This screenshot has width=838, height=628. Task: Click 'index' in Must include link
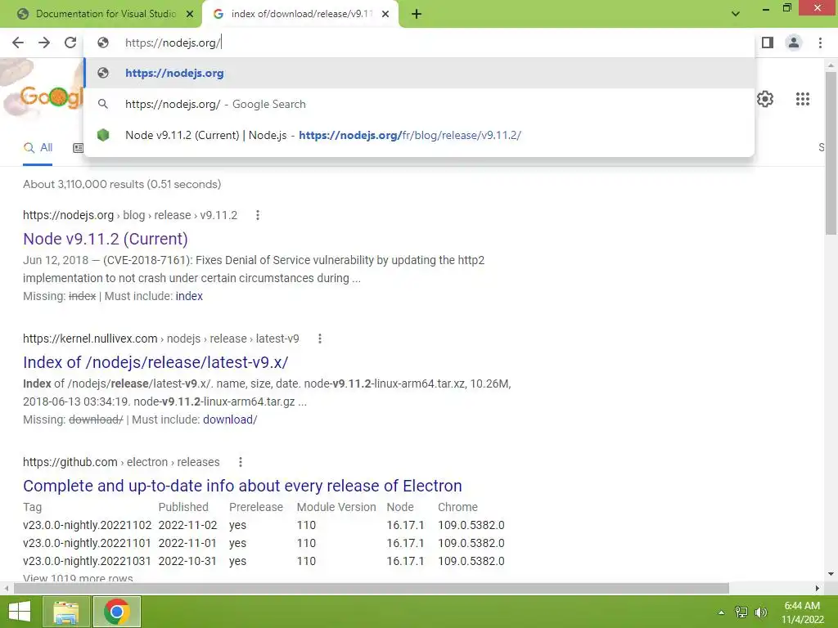(189, 296)
